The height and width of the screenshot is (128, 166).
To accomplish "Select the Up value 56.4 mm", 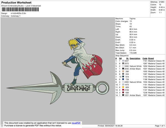I will point(133,34).
